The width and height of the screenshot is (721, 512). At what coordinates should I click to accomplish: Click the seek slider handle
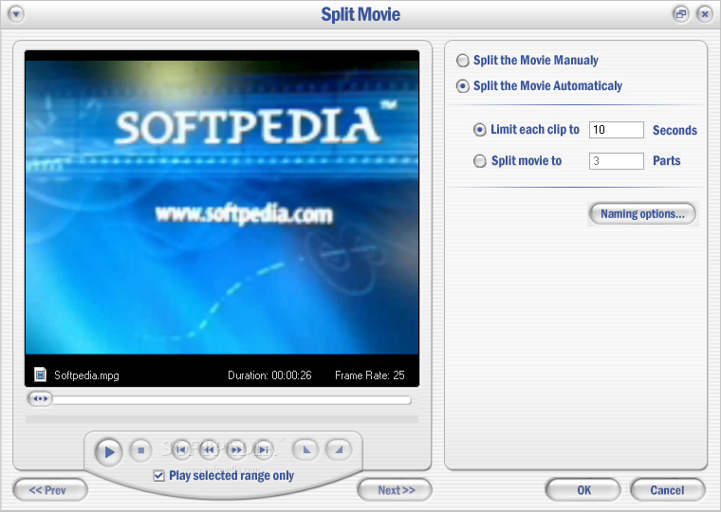click(40, 398)
